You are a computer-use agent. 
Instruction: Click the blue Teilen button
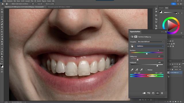pyautogui.click(x=174, y=4)
